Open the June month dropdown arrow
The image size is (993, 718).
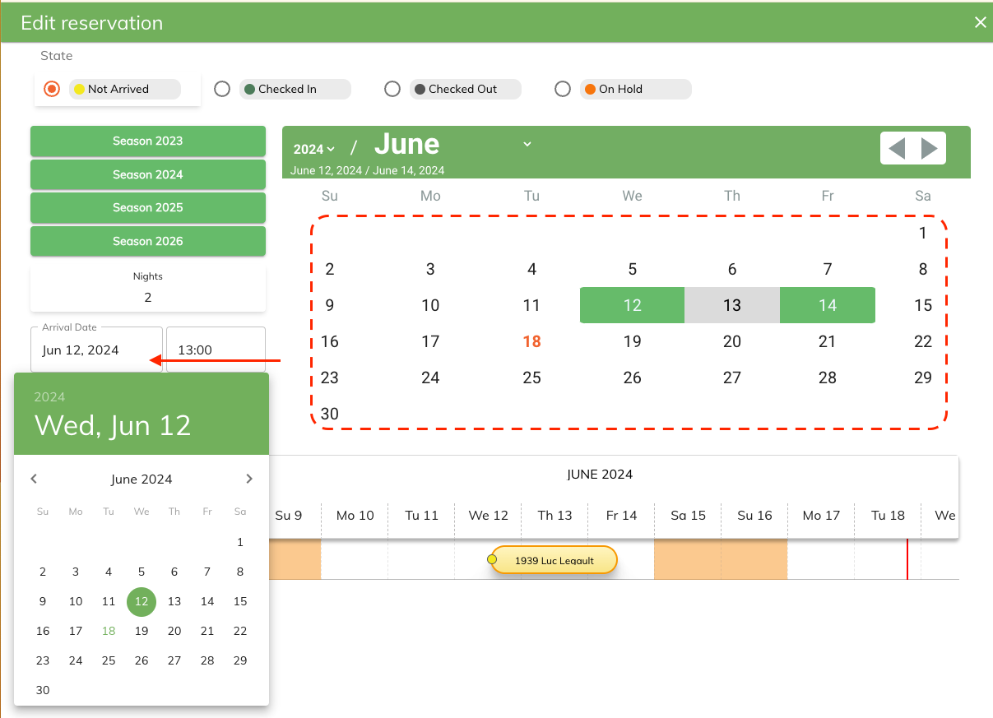tap(527, 144)
